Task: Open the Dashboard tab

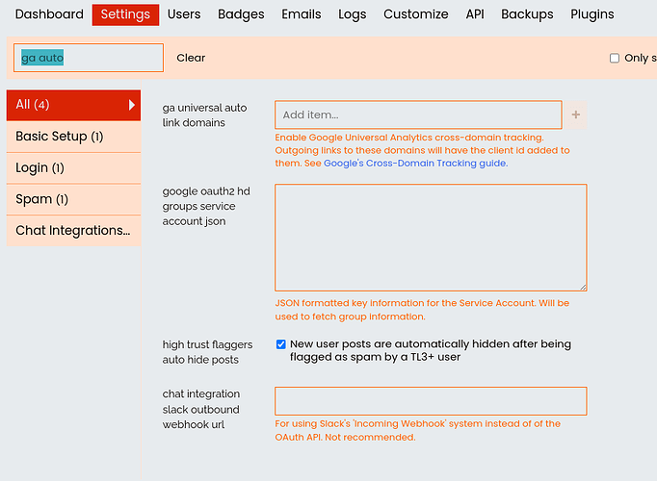Action: click(x=49, y=14)
